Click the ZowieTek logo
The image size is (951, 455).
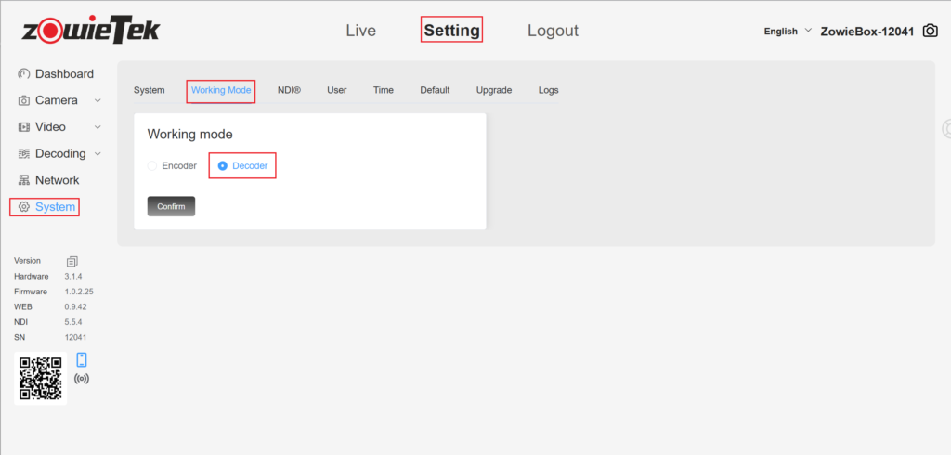tap(91, 31)
